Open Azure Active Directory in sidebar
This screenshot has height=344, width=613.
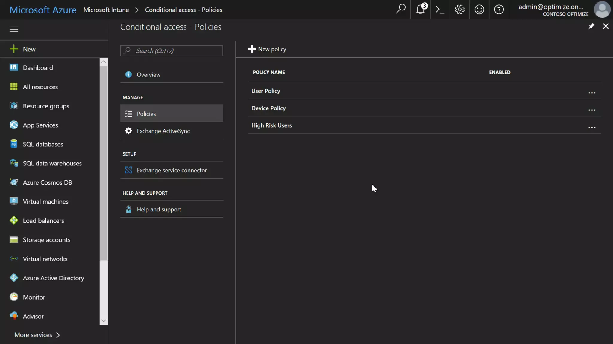(53, 278)
